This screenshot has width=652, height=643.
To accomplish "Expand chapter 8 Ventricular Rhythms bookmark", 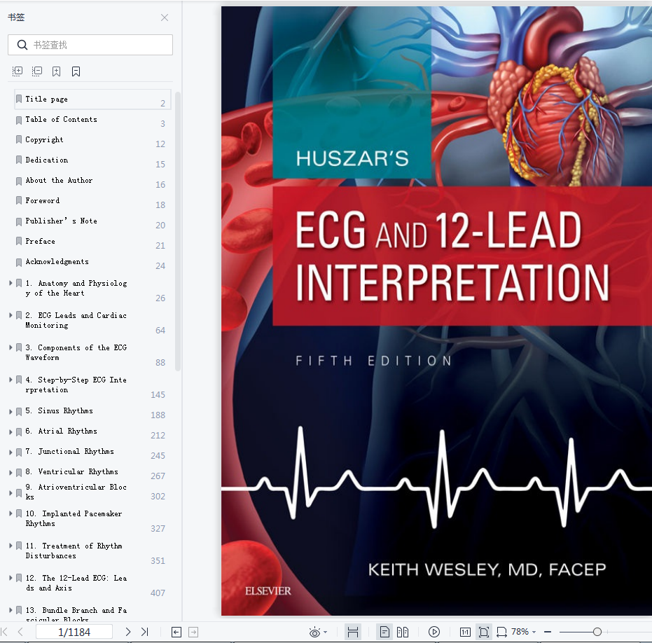I will click(x=11, y=473).
